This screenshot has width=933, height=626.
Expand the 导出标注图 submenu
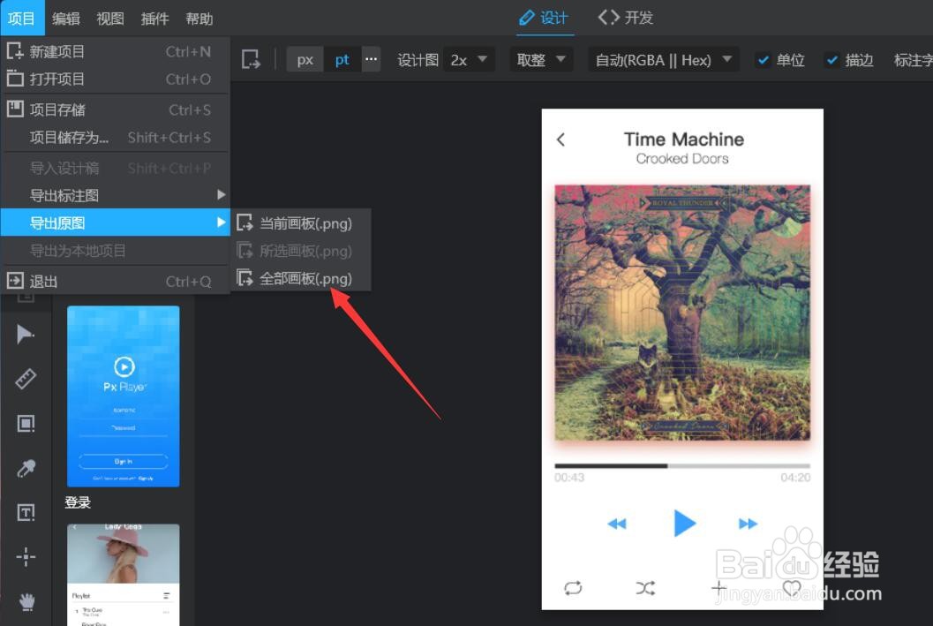[116, 195]
